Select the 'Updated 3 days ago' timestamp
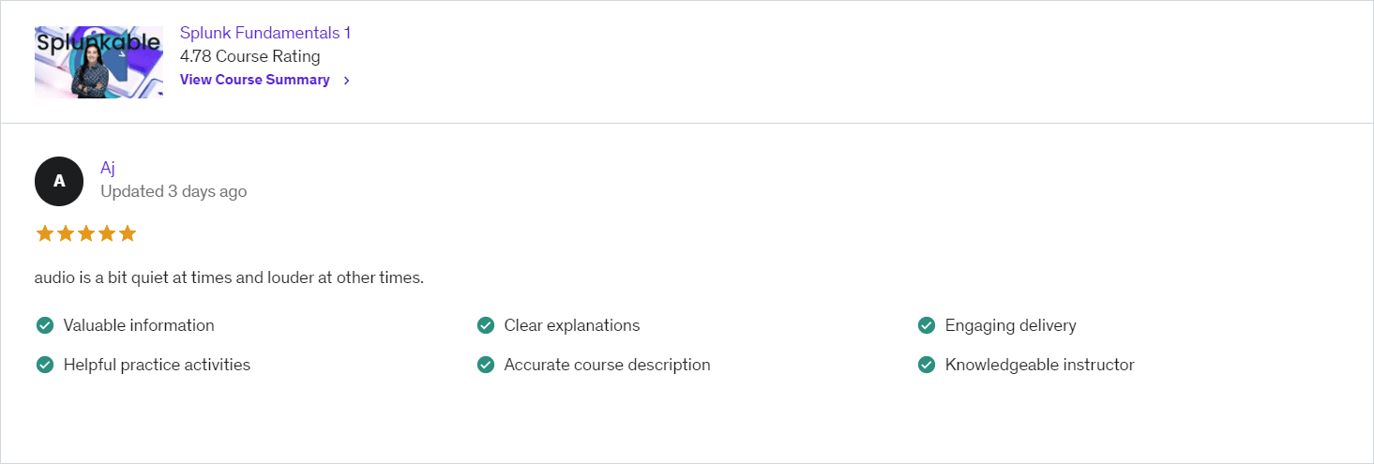1374x464 pixels. coord(174,191)
